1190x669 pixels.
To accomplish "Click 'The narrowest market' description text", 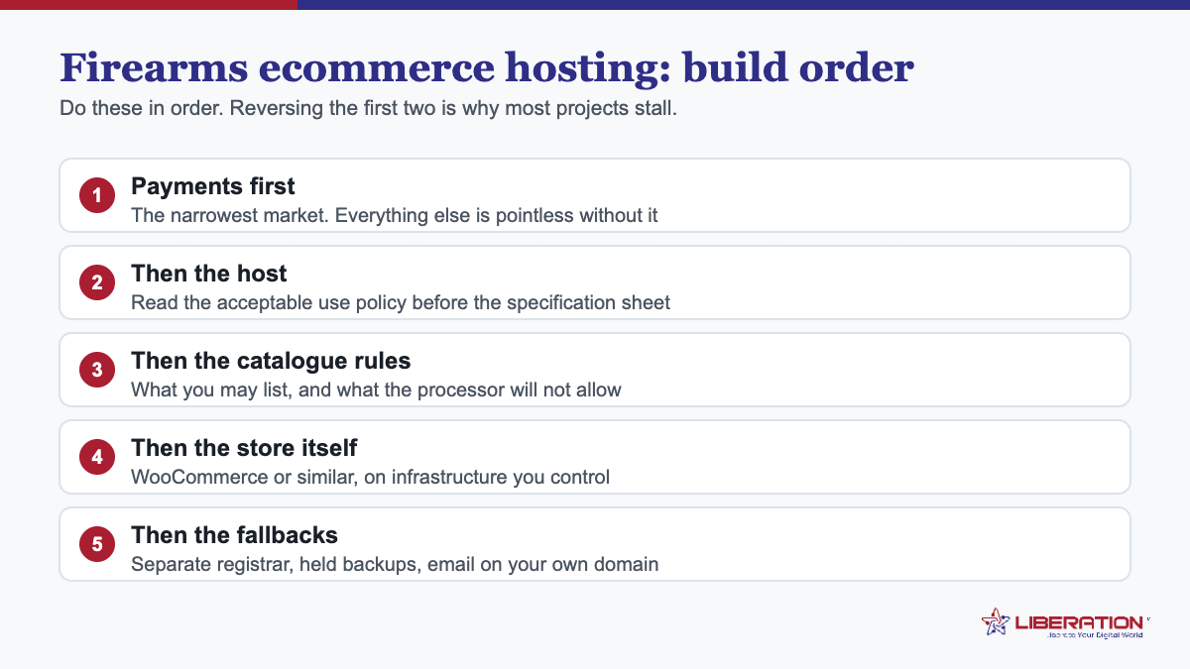I will point(395,215).
